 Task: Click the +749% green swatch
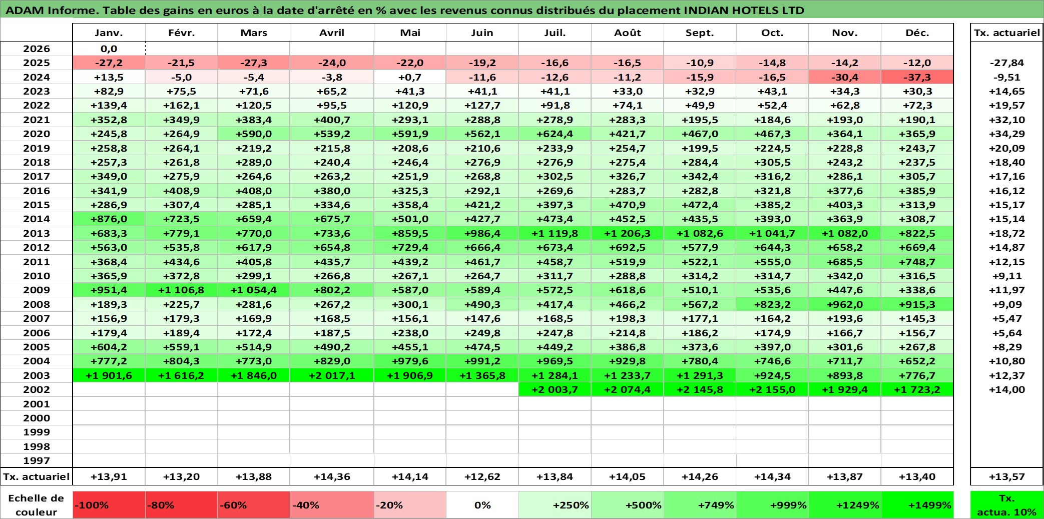coord(700,505)
